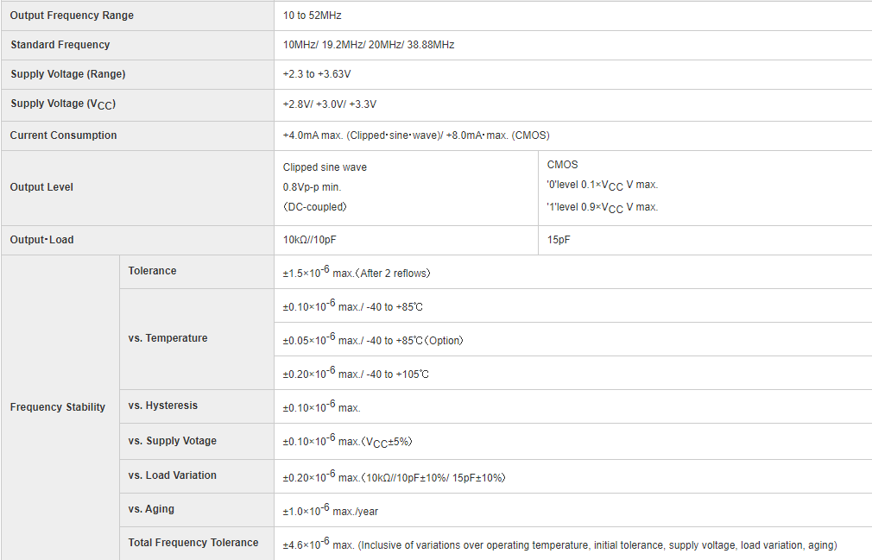Select the +2.8V/ +3.0V/ +3.3V value

point(330,104)
